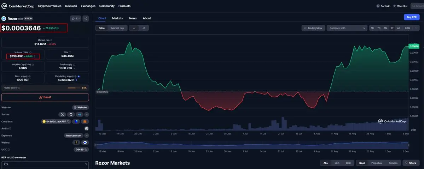Click the Audits shield icon
Viewport: 424px width, 169px height.
(87, 128)
